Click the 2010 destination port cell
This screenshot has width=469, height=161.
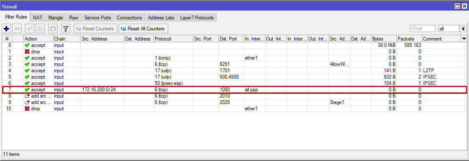(231, 96)
